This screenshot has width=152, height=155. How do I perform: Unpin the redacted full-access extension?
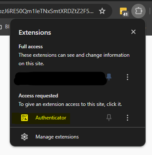pos(109,77)
